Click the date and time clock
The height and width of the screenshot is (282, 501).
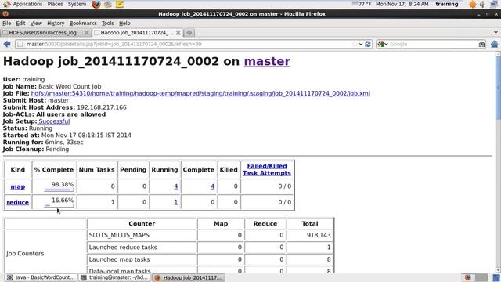coord(402,4)
